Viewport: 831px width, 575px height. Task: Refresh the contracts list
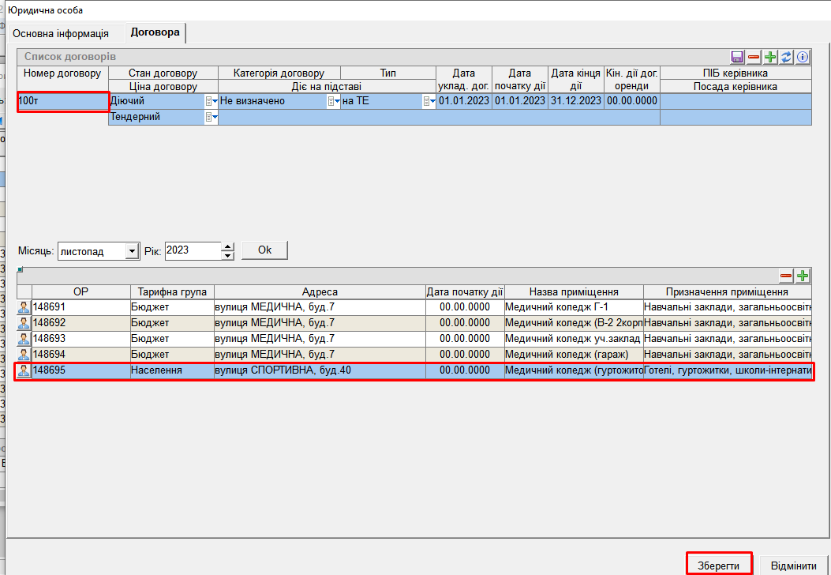click(x=787, y=57)
